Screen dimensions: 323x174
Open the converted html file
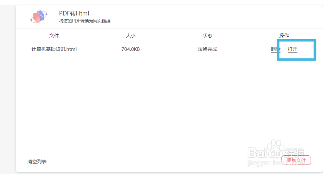(292, 50)
